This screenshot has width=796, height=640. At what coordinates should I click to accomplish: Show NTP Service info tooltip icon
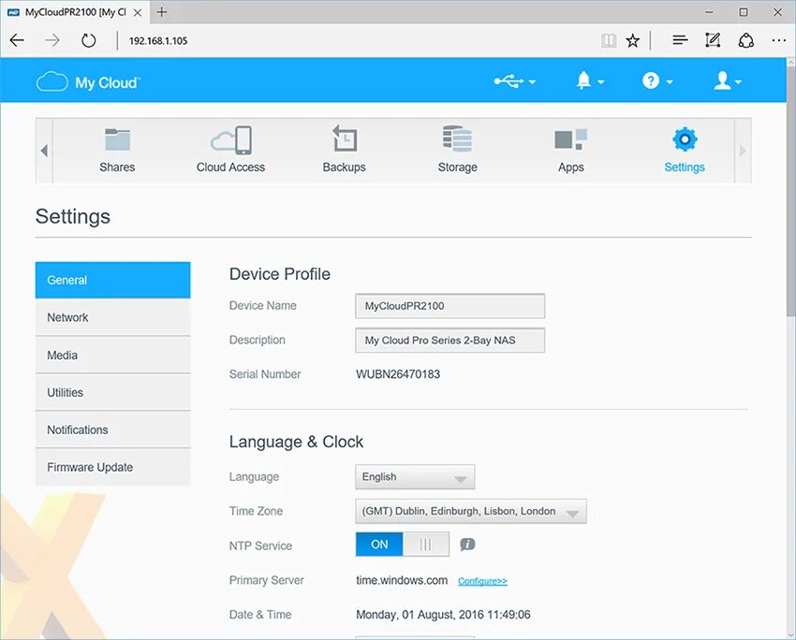point(467,545)
